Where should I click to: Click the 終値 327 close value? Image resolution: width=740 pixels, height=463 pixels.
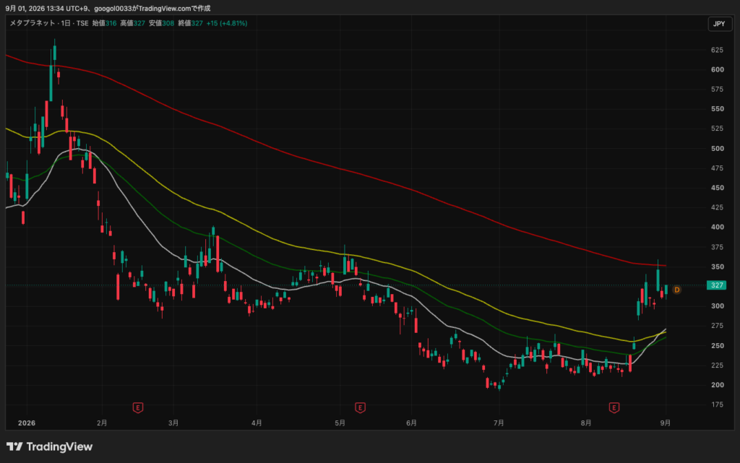(190, 23)
